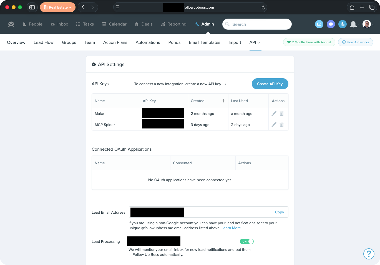Image resolution: width=380 pixels, height=265 pixels.
Task: Click 2 Months Free with Annual button
Action: pos(309,42)
